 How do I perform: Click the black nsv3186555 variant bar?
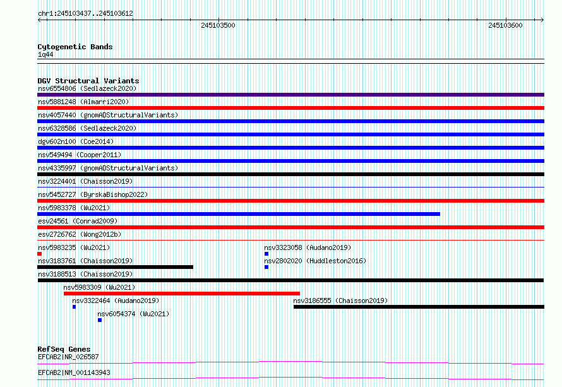point(419,307)
